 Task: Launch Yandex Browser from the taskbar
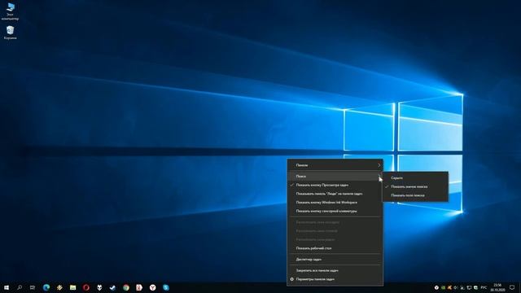coord(152,287)
